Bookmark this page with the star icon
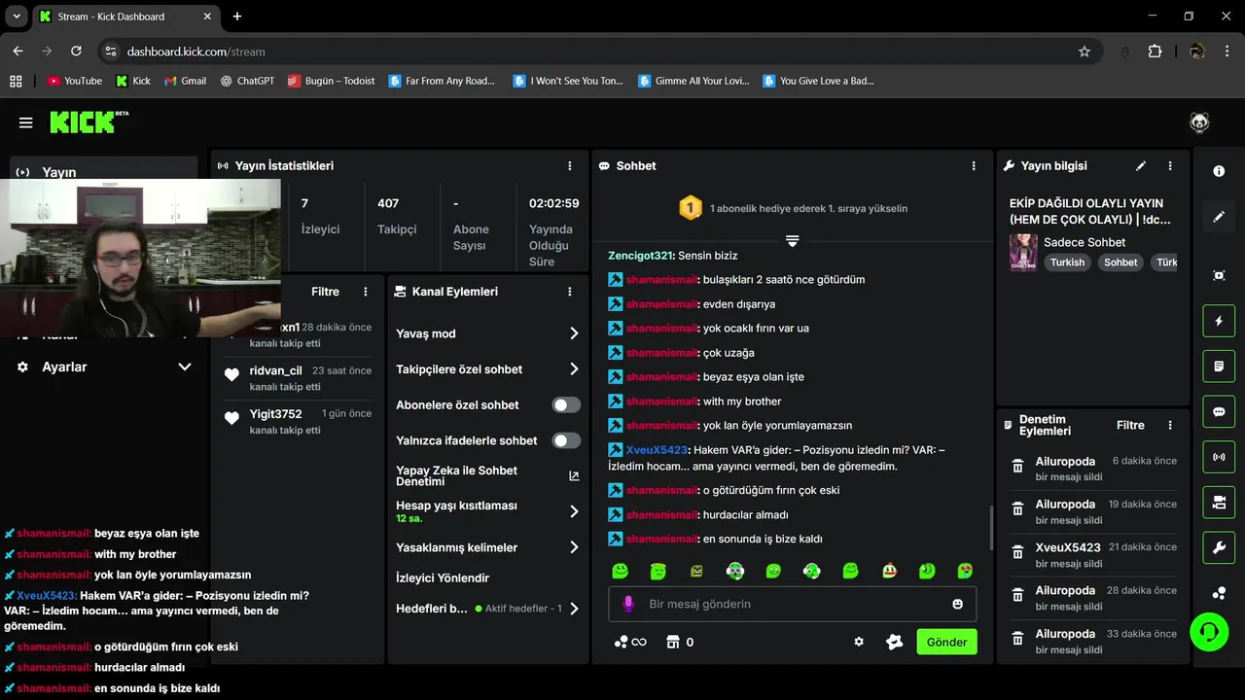1245x700 pixels. (1085, 52)
